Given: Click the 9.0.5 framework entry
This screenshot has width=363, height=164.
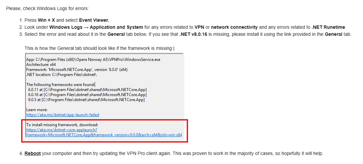Looking at the screenshot, I should click(x=86, y=100).
